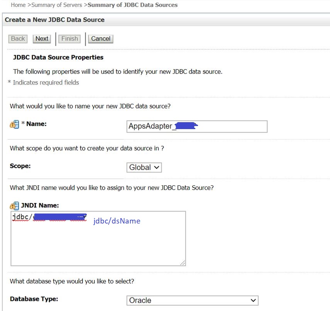
Task: Open Summary of JDBC Data Sources
Action: pyautogui.click(x=133, y=5)
